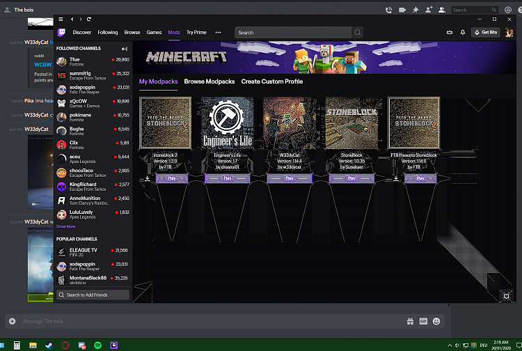Click the download icon beside Stoneblock 2

coord(148,179)
